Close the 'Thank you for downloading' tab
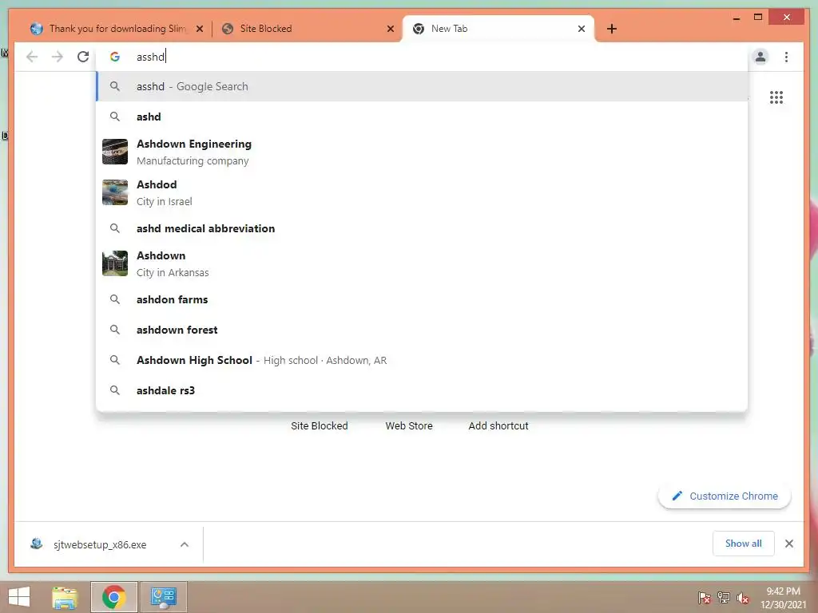This screenshot has width=818, height=613. click(x=199, y=29)
